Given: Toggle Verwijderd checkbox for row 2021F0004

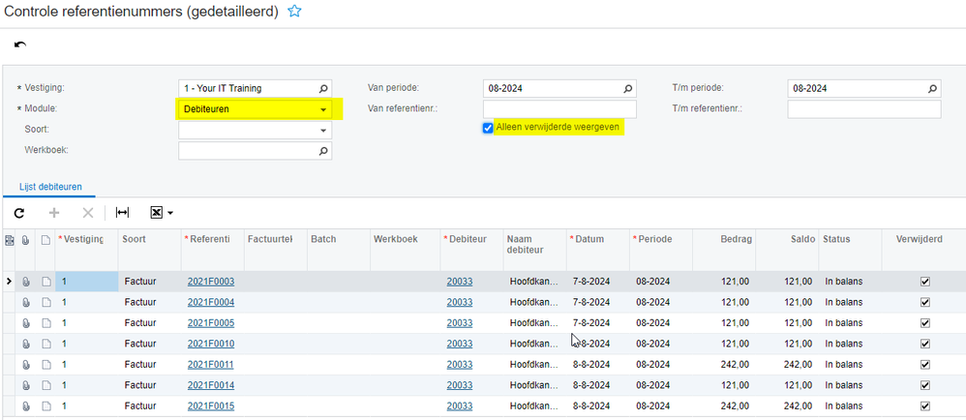Looking at the screenshot, I should [924, 302].
